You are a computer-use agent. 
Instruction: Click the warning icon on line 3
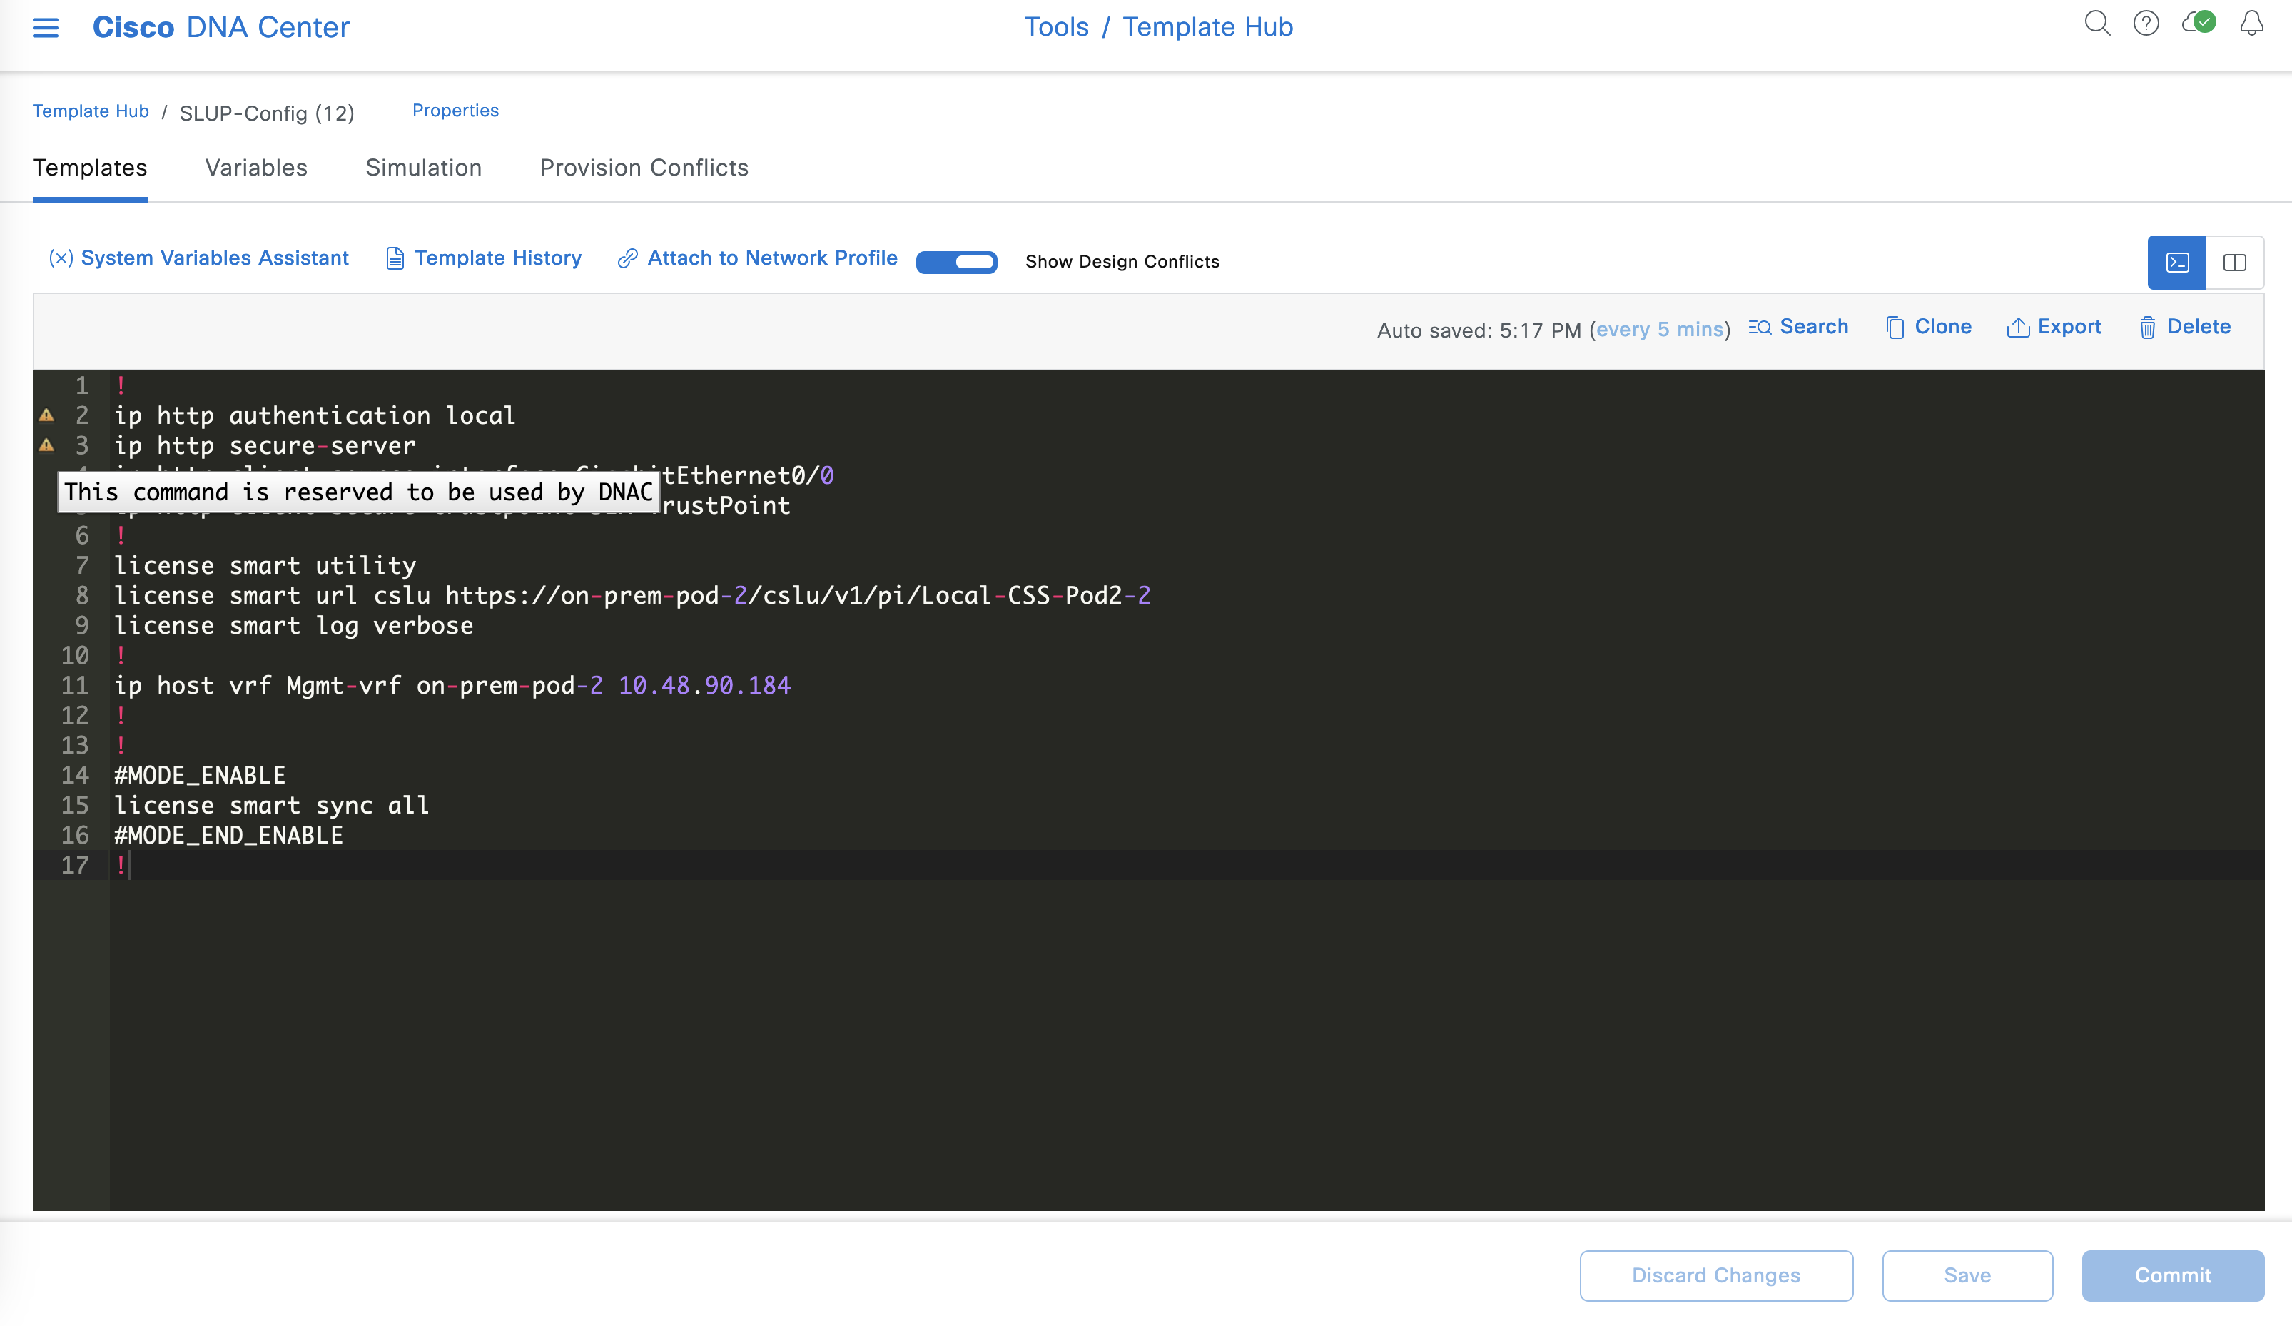(46, 445)
